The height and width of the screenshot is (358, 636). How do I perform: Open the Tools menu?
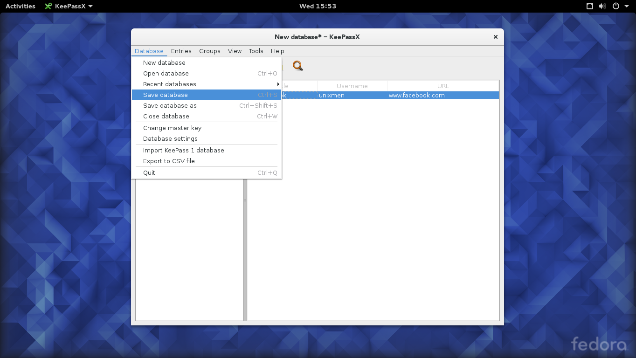coord(256,51)
